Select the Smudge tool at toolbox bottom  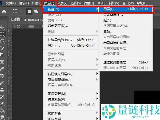(2, 117)
